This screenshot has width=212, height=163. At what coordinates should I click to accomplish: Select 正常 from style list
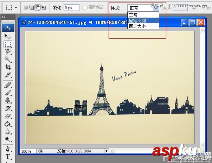pyautogui.click(x=143, y=15)
